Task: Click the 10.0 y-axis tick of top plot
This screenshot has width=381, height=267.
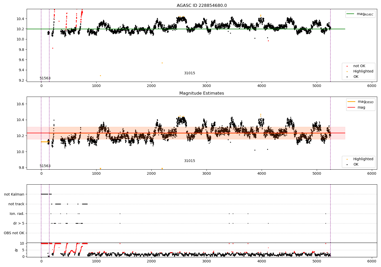Action: [20, 39]
